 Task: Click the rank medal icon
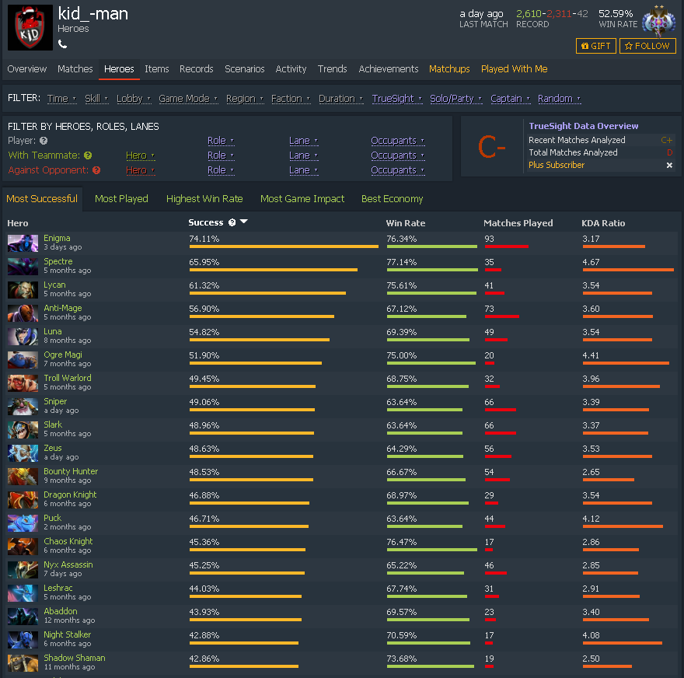click(658, 22)
